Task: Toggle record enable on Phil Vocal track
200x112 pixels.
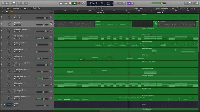Action: coord(20,25)
